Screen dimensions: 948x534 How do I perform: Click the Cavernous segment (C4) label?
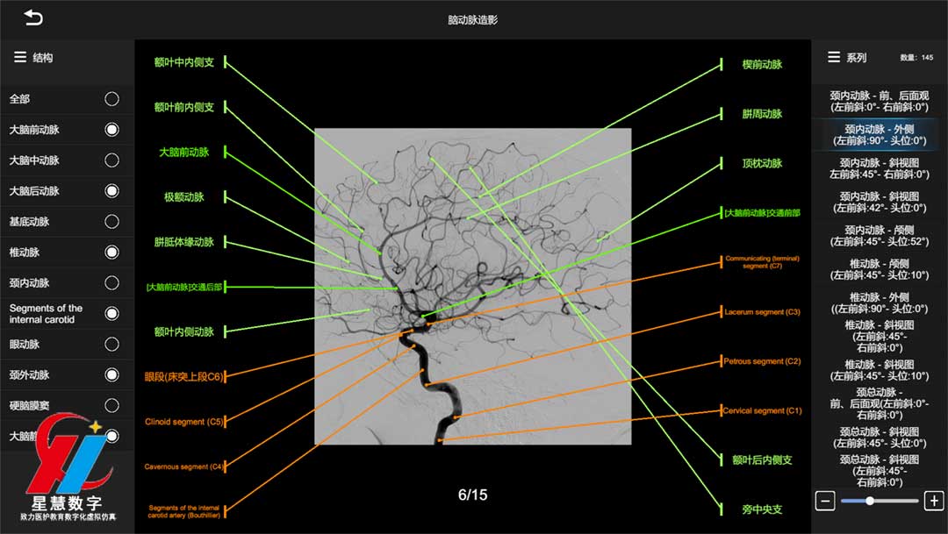(183, 466)
